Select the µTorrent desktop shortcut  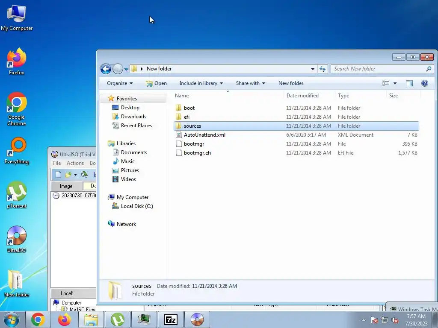[17, 195]
